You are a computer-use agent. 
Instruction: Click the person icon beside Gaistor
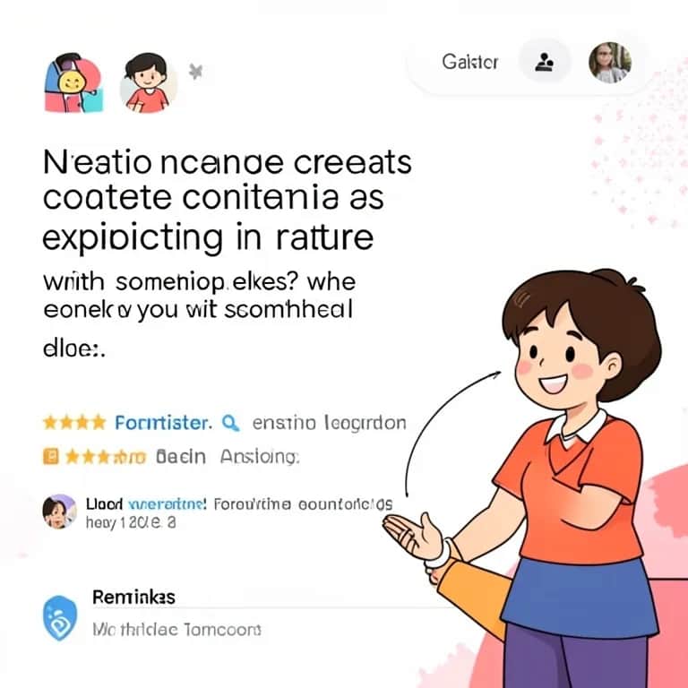[x=545, y=63]
